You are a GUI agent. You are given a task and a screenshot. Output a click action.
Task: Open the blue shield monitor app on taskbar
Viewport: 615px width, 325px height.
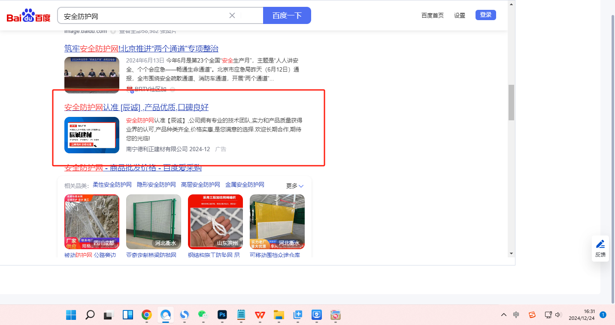point(317,315)
